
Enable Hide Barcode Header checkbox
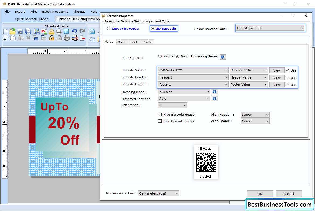(160, 114)
